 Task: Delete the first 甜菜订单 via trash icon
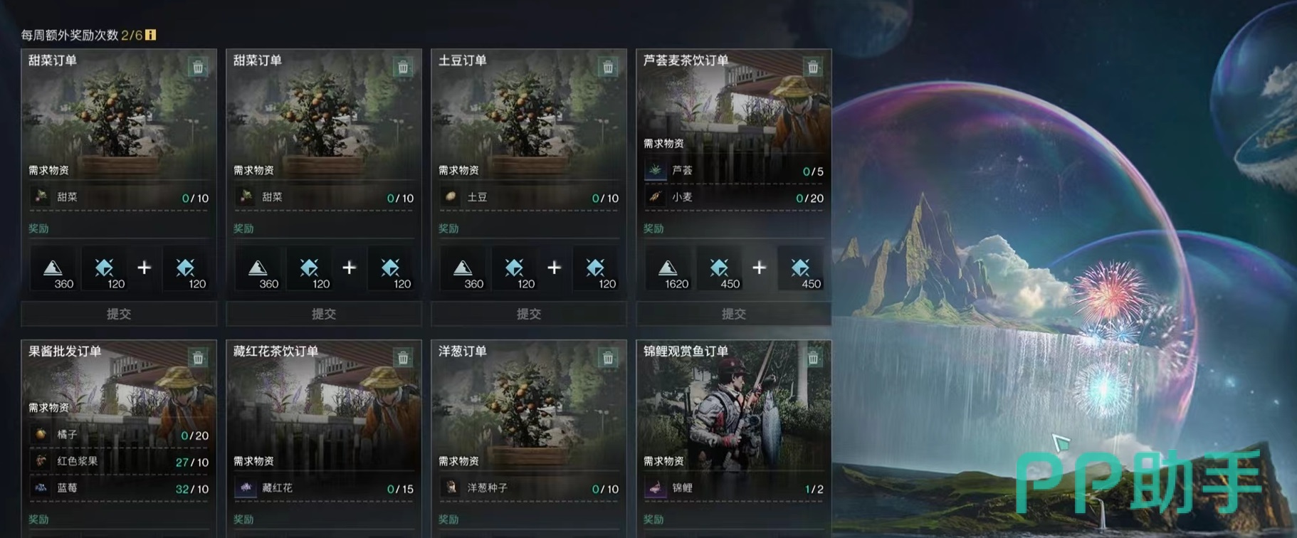198,67
